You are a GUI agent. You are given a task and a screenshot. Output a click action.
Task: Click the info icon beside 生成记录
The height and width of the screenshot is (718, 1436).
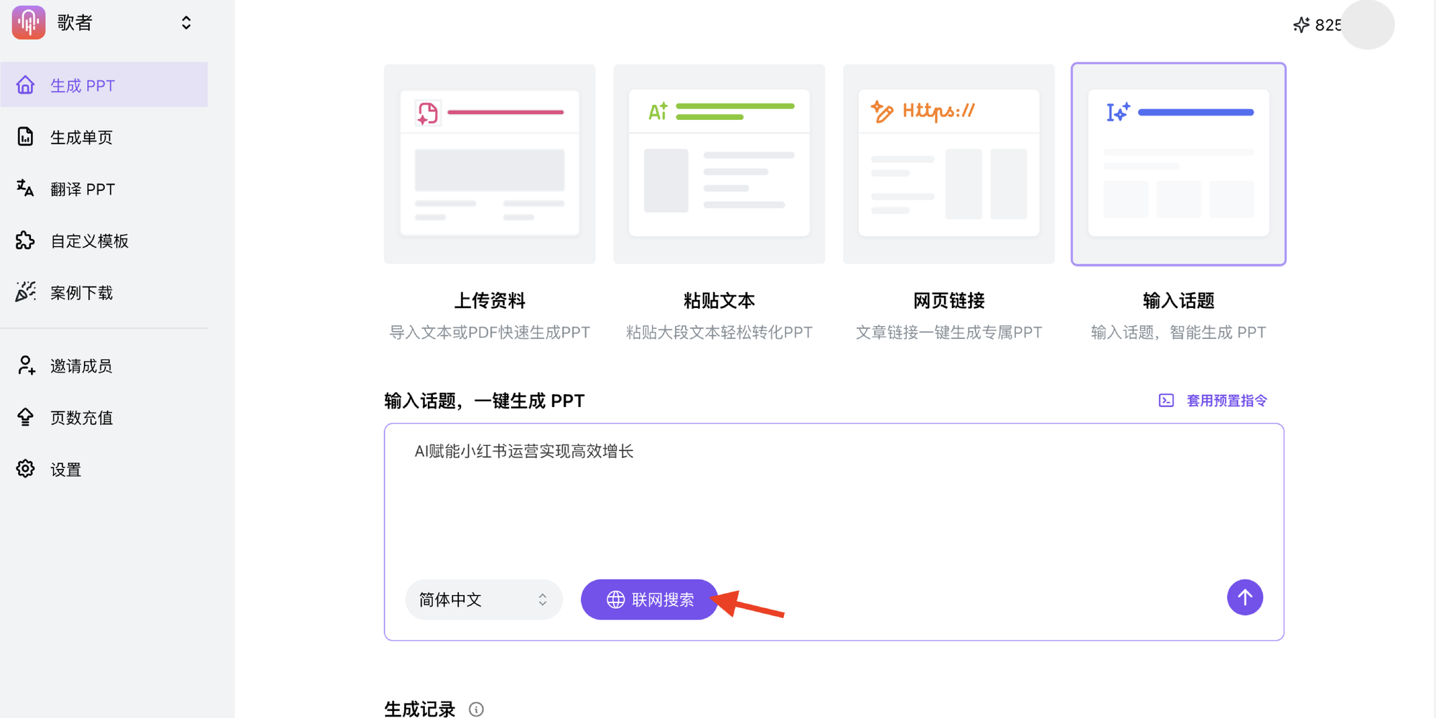(476, 709)
